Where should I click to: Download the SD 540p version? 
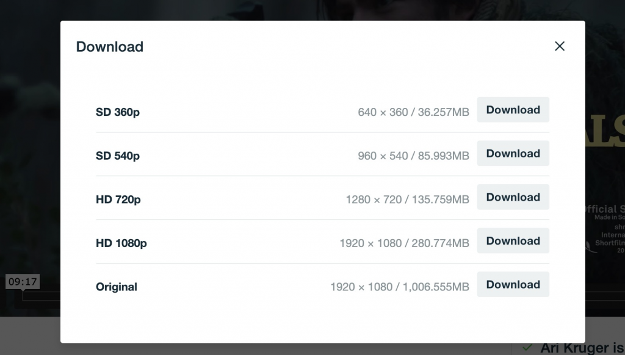[513, 153]
